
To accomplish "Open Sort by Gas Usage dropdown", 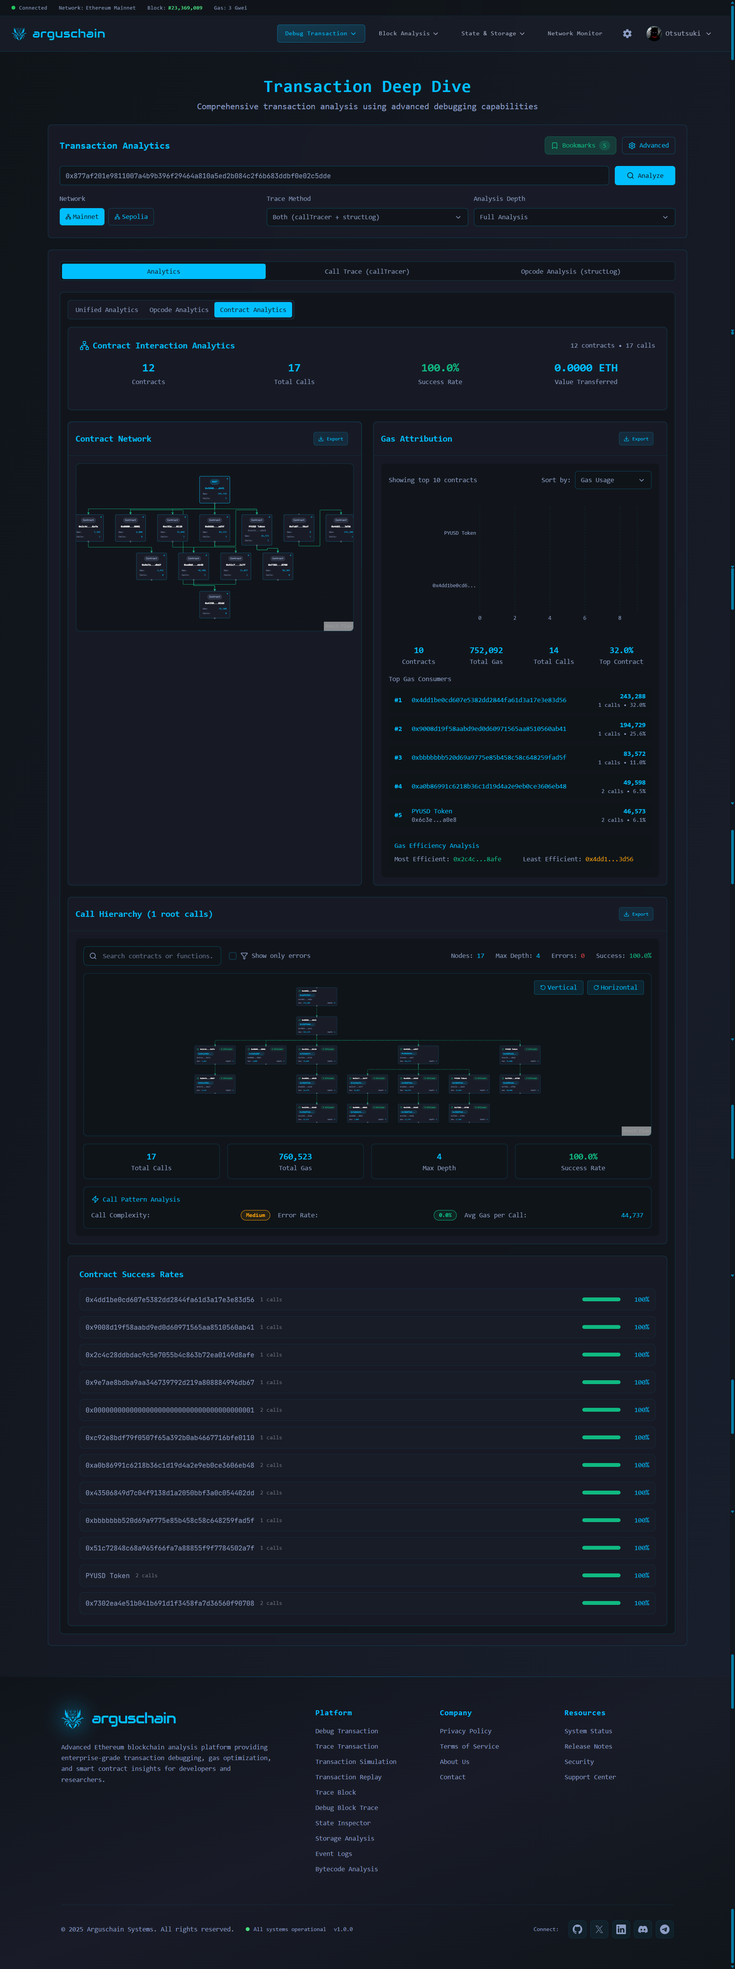I will point(612,480).
